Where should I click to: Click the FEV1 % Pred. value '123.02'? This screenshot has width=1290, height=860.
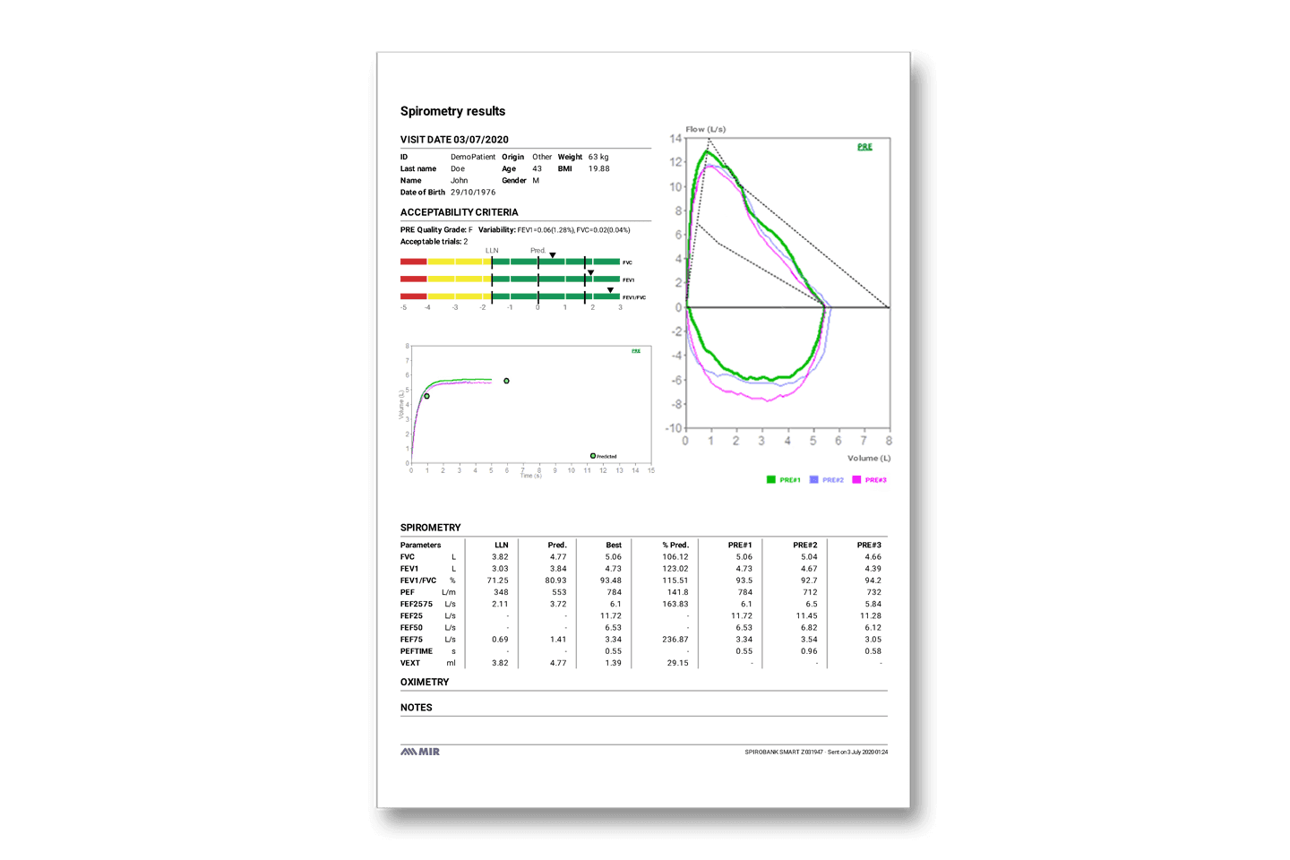(675, 569)
